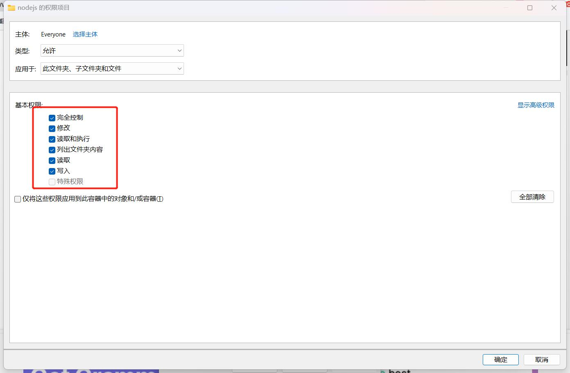Viewport: 570px width, 373px height.
Task: Expand the 应用于 dropdown list
Action: point(112,68)
